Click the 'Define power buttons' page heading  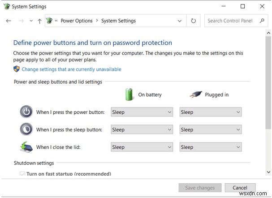(x=93, y=43)
